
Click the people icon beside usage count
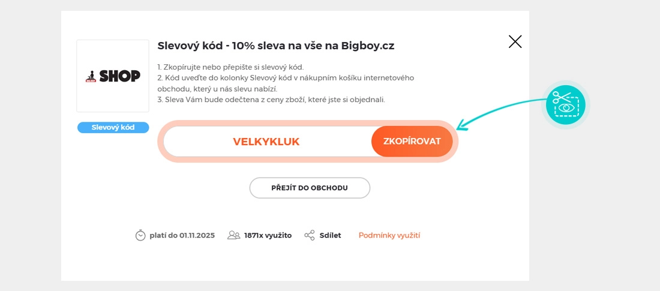pyautogui.click(x=233, y=235)
